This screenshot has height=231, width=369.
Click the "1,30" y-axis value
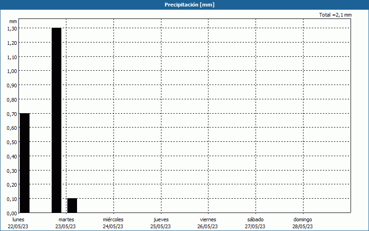click(x=12, y=29)
